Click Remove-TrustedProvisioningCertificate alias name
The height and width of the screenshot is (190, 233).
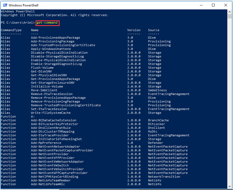click(66, 105)
